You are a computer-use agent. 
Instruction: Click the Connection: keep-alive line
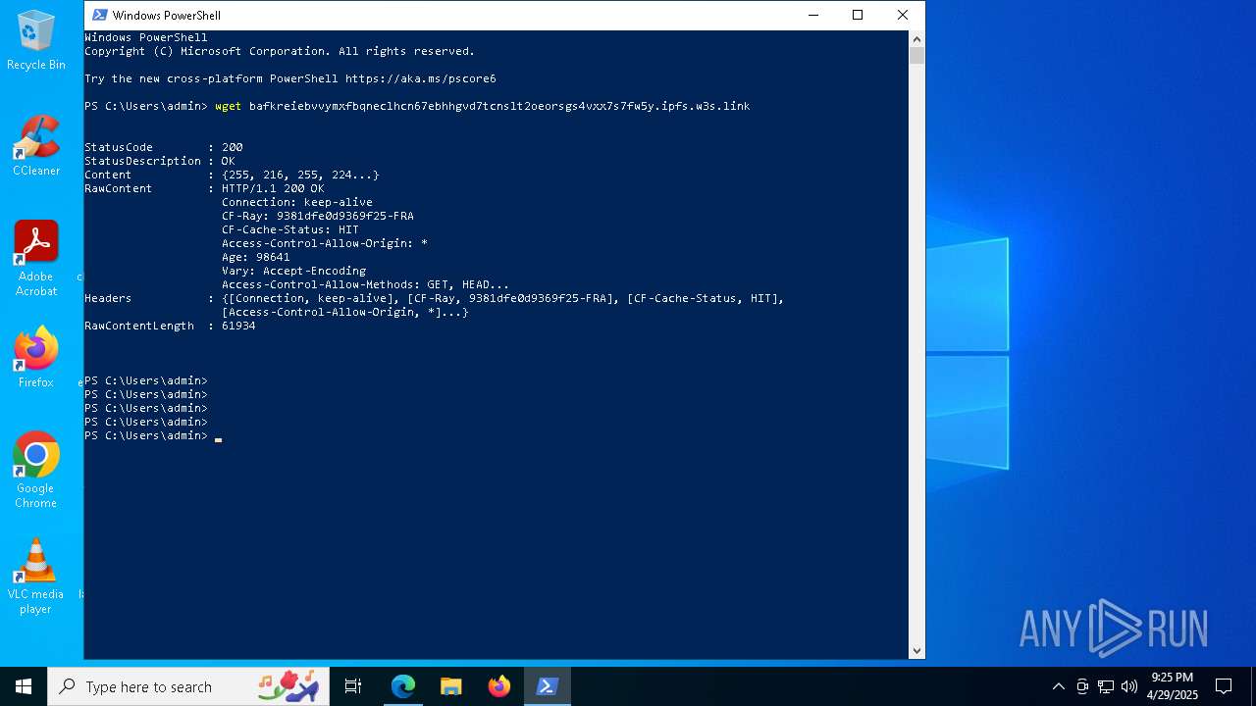point(297,202)
